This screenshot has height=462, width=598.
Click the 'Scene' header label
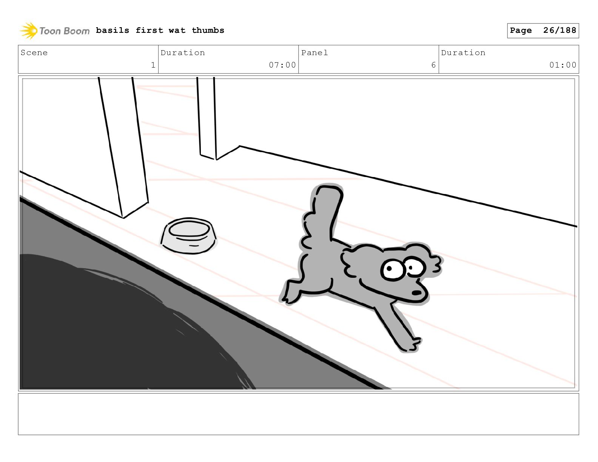34,52
